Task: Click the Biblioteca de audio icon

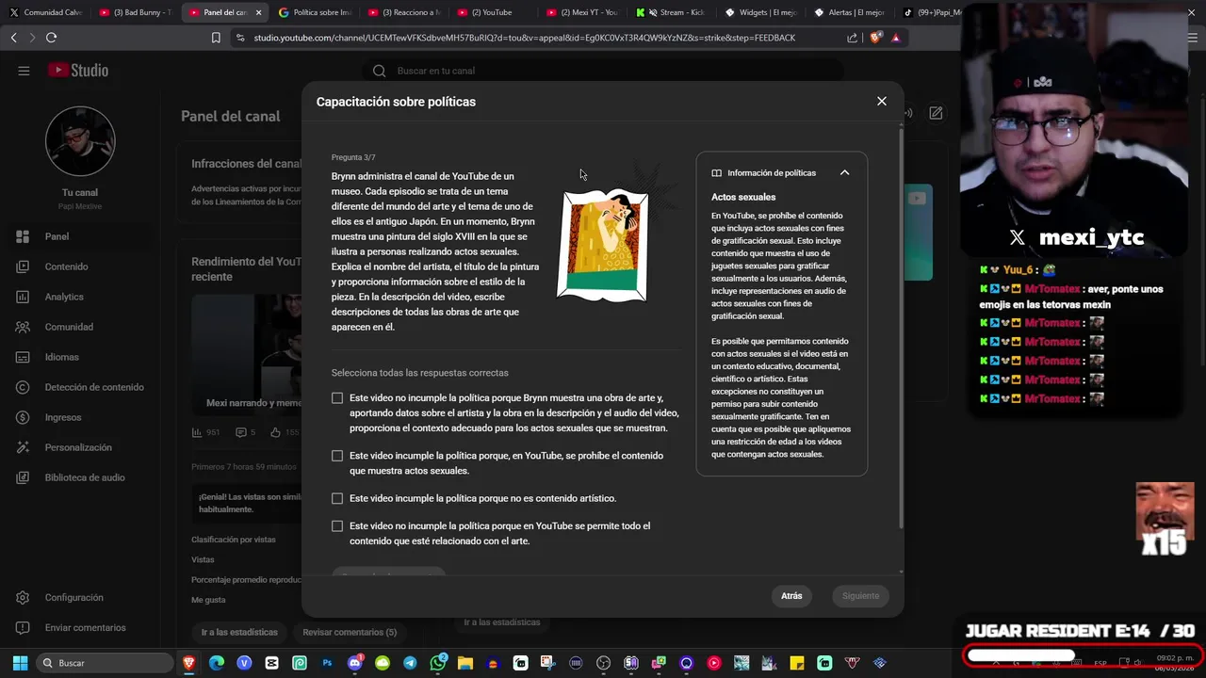Action: [24, 477]
